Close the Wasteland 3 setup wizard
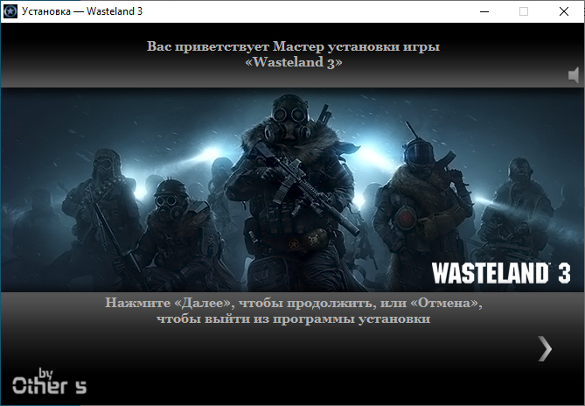The height and width of the screenshot is (406, 585). pos(564,11)
